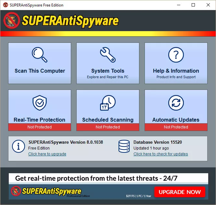
Task: Click the database stack icon
Action: pos(124,146)
